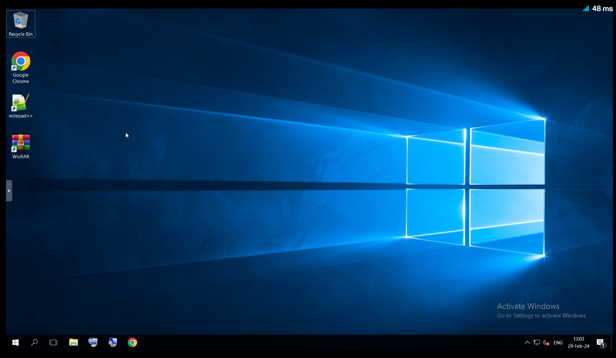
Task: Open the clock and date calendar flyout
Action: pos(579,342)
